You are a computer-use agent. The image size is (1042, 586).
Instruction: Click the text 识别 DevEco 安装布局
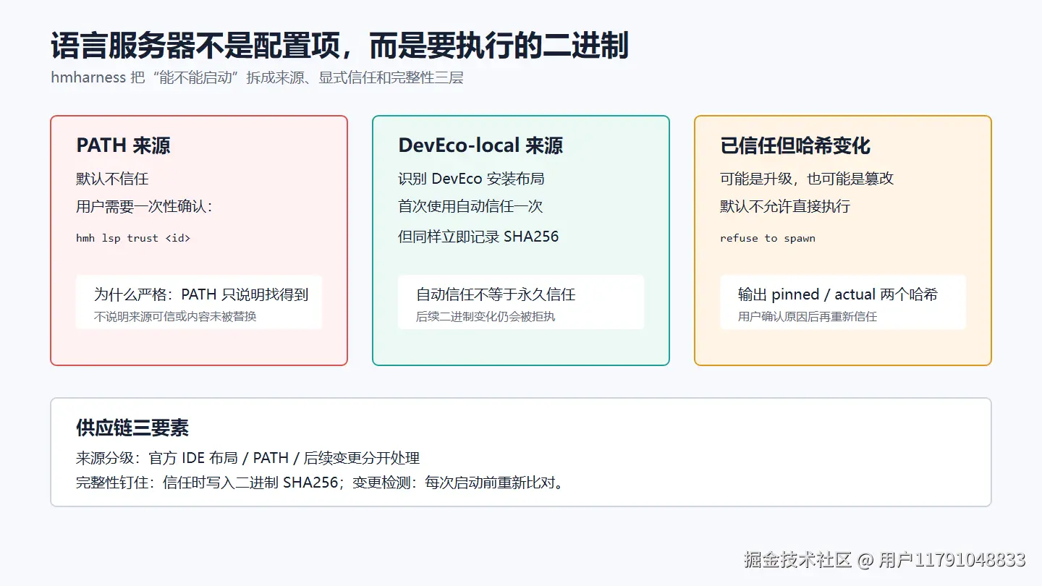[471, 179]
